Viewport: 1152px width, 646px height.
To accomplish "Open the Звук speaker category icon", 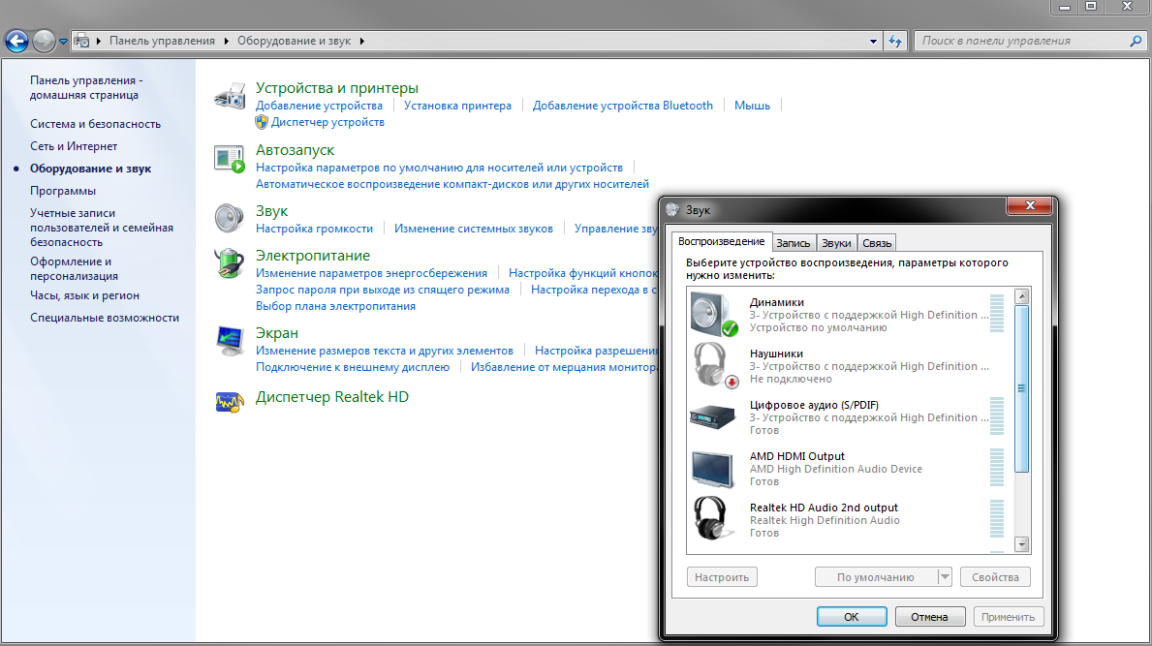I will tap(231, 219).
